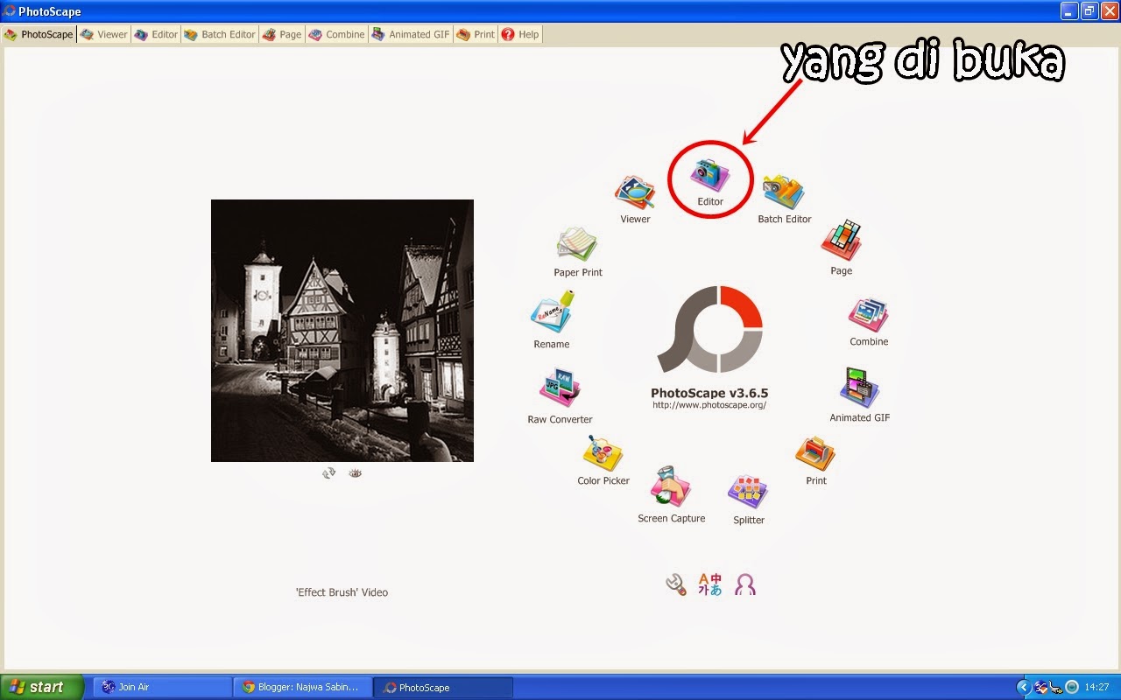This screenshot has width=1121, height=700.
Task: Switch to the Print tab
Action: click(476, 34)
